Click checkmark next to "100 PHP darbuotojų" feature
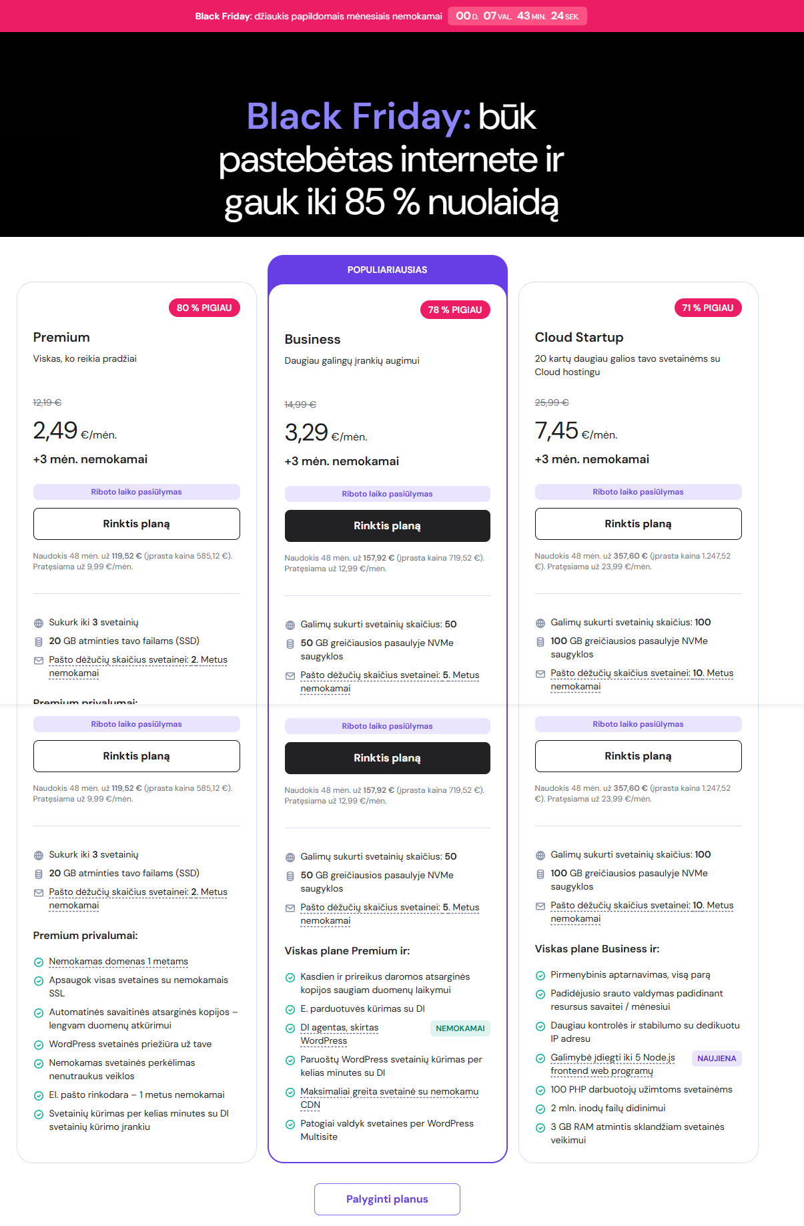804x1226 pixels. click(540, 1091)
